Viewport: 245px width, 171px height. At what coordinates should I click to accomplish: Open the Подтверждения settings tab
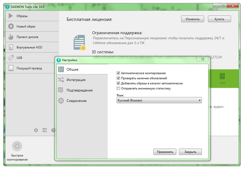pos(79,90)
